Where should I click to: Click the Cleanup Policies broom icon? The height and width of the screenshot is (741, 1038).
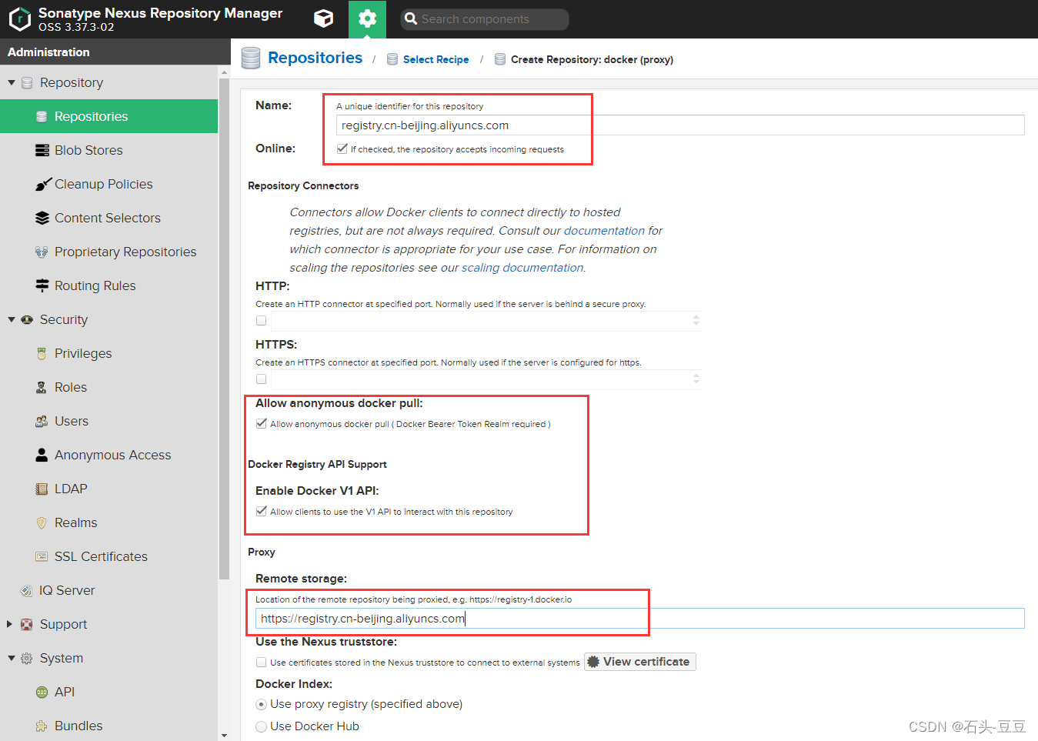pyautogui.click(x=42, y=184)
